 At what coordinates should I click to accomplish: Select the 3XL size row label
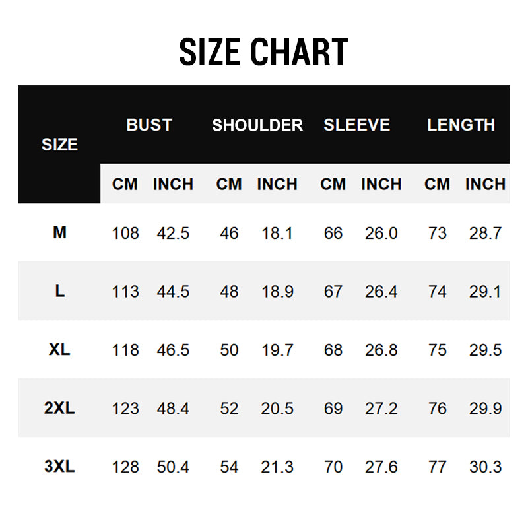click(x=59, y=467)
